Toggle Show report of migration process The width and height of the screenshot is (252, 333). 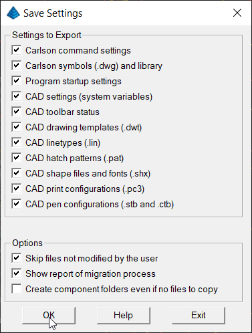pos(17,273)
